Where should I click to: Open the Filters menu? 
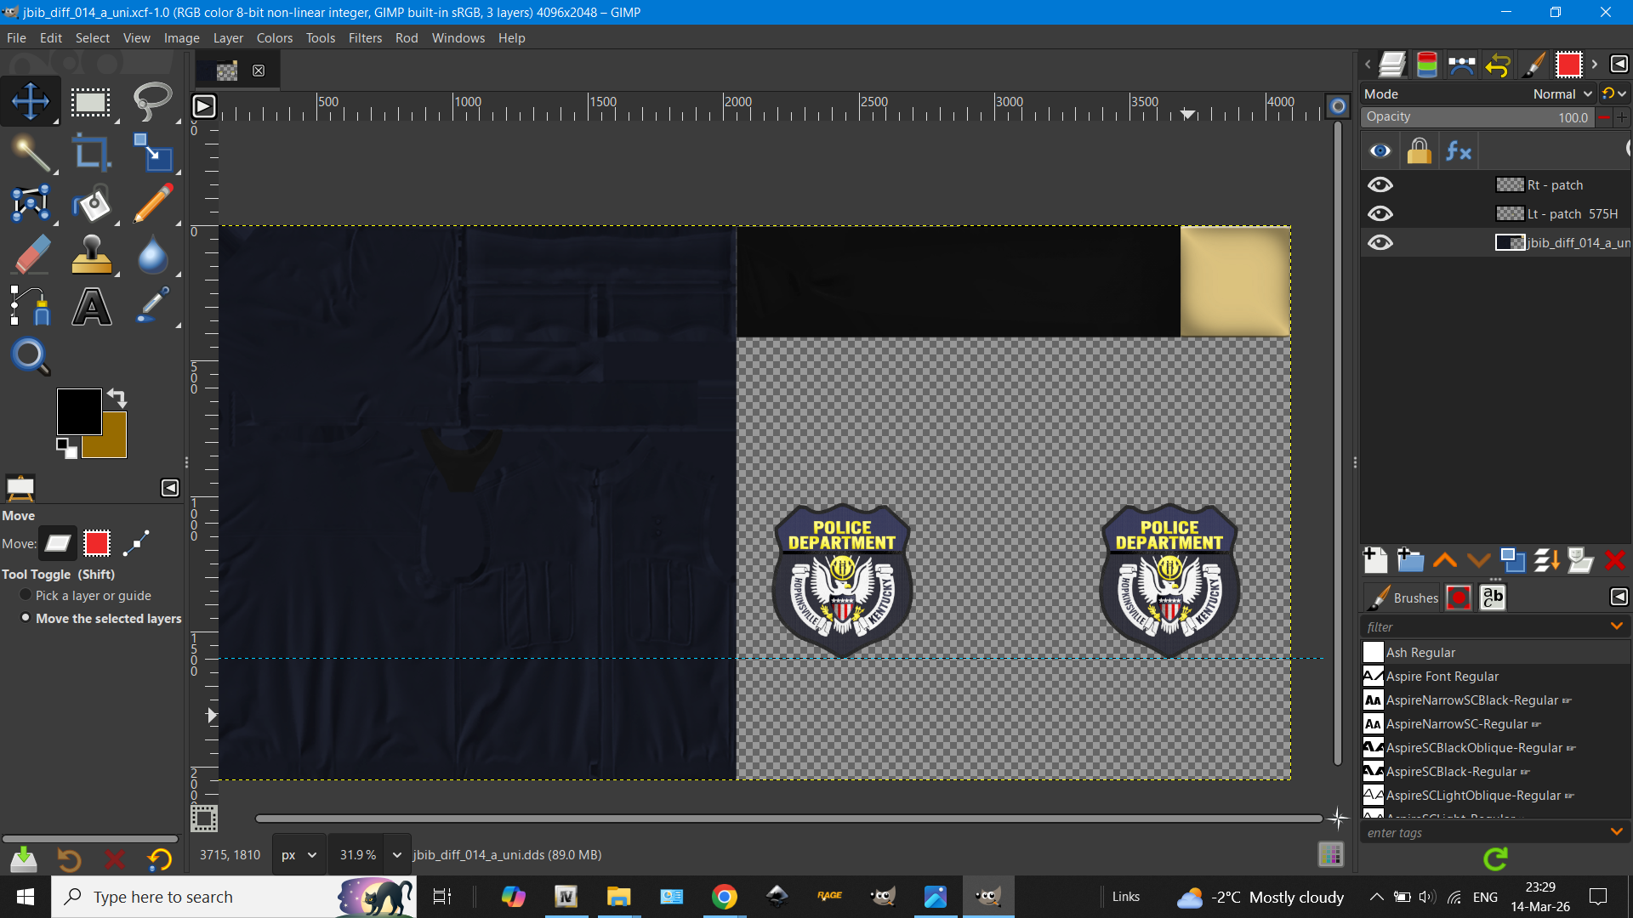click(365, 38)
